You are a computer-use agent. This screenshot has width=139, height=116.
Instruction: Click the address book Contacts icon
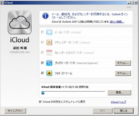tap(49, 43)
